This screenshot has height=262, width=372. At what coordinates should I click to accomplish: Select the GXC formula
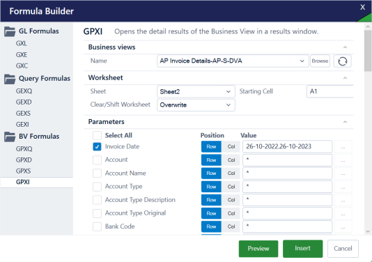[x=22, y=65]
